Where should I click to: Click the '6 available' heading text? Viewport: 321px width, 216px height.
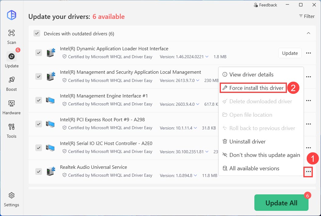(x=109, y=16)
